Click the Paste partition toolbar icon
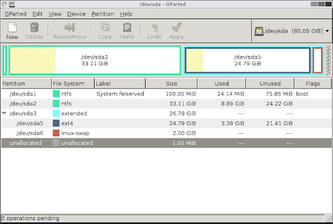The width and height of the screenshot is (333, 224). click(x=127, y=27)
